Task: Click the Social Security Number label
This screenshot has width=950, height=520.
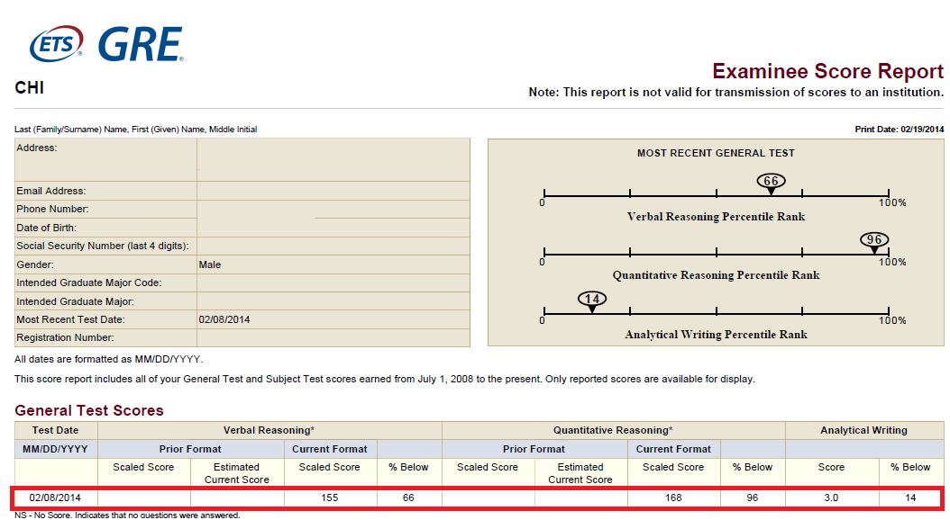Action: [x=103, y=247]
